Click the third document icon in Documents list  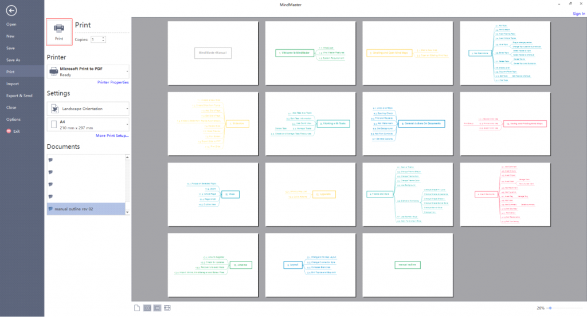coord(50,184)
